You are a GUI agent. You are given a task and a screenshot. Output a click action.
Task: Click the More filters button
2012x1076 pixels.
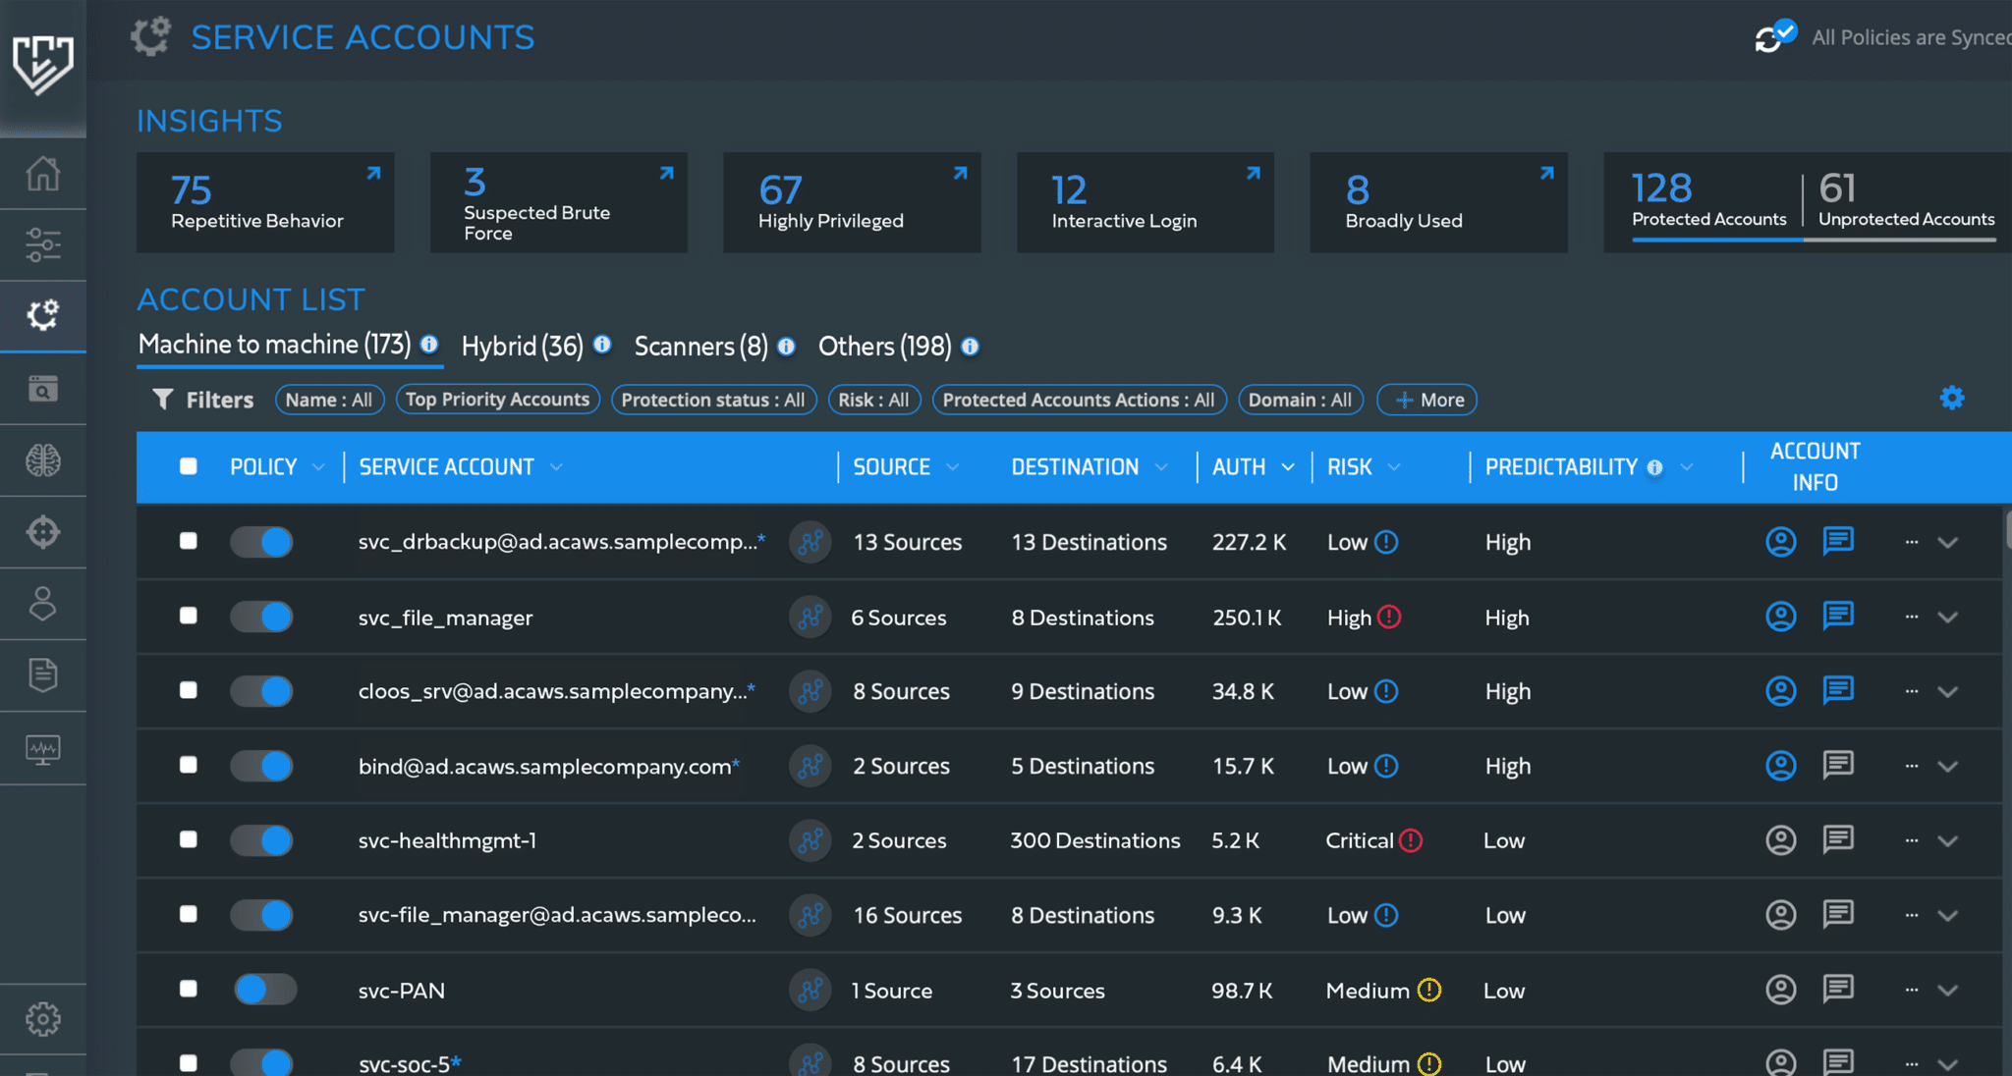pyautogui.click(x=1426, y=400)
